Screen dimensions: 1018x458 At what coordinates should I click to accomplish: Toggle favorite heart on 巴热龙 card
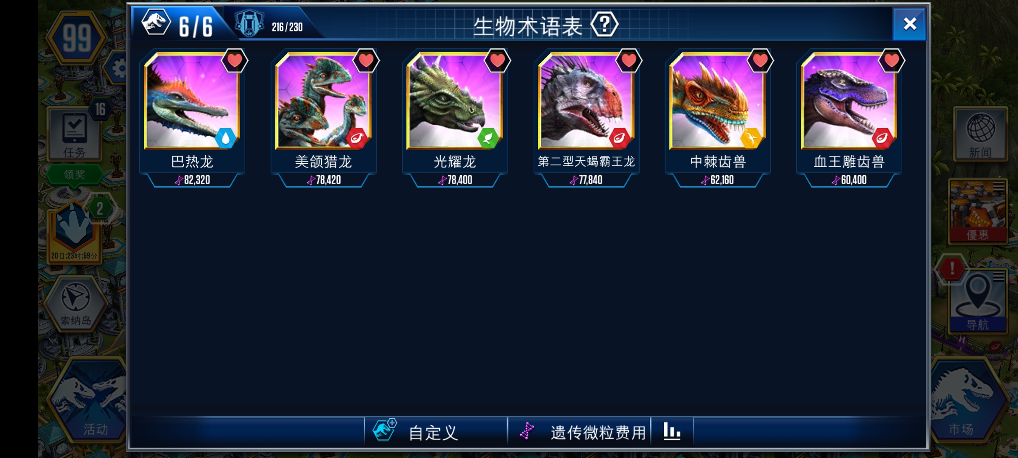pos(235,61)
